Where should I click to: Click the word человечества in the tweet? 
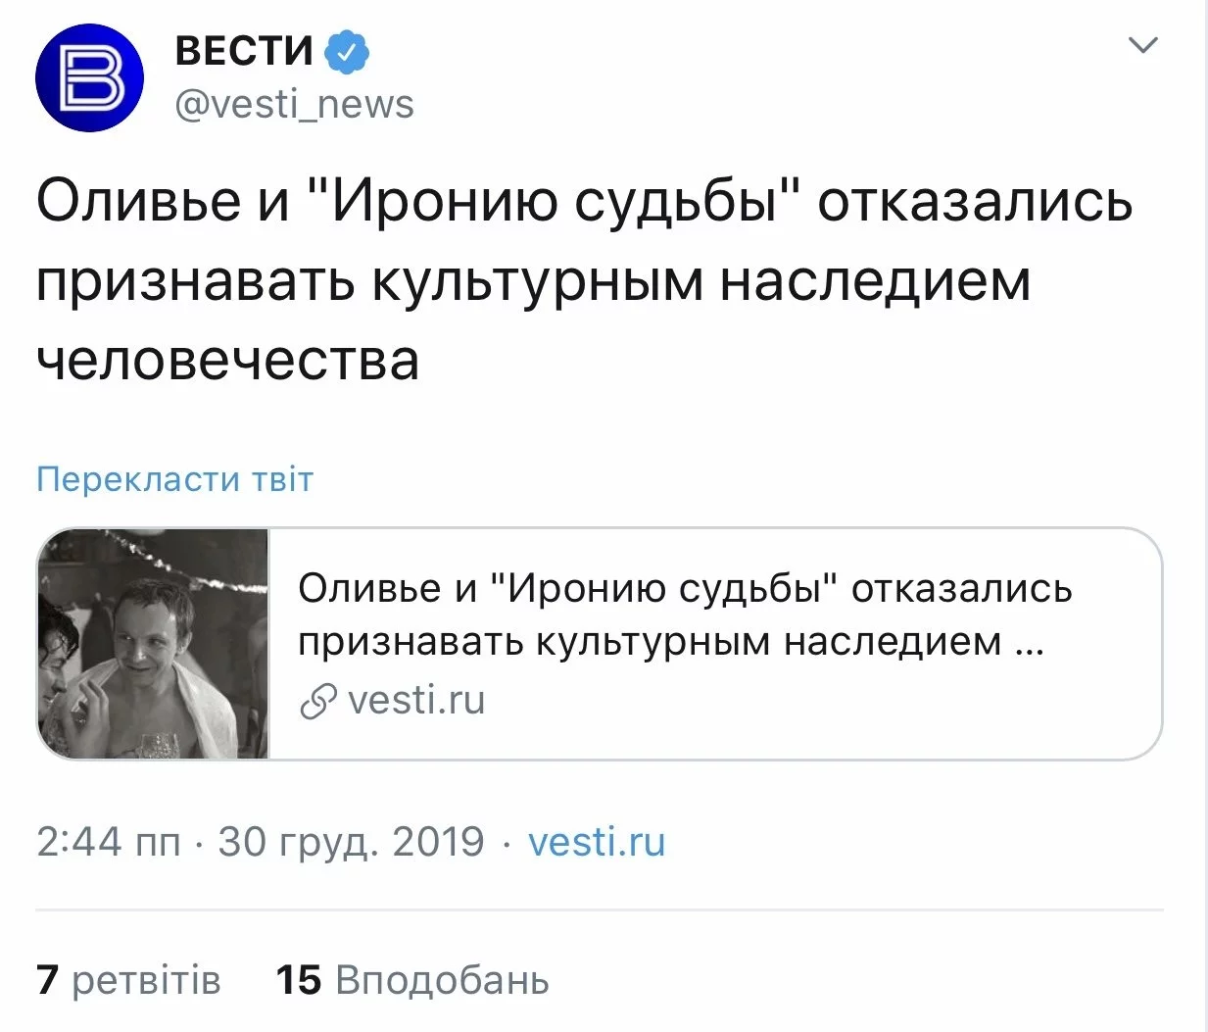point(227,360)
